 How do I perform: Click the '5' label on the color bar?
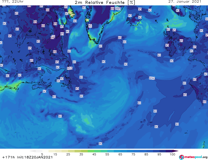[42, 154]
